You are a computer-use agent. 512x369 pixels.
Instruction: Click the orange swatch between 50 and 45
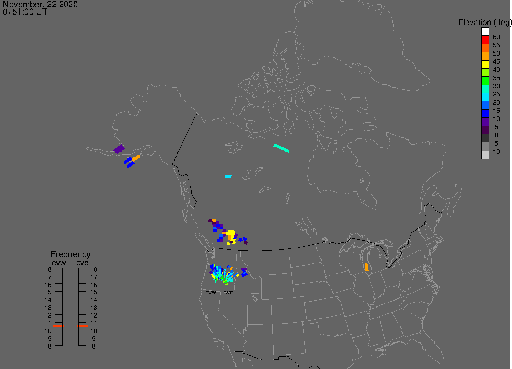pos(485,56)
